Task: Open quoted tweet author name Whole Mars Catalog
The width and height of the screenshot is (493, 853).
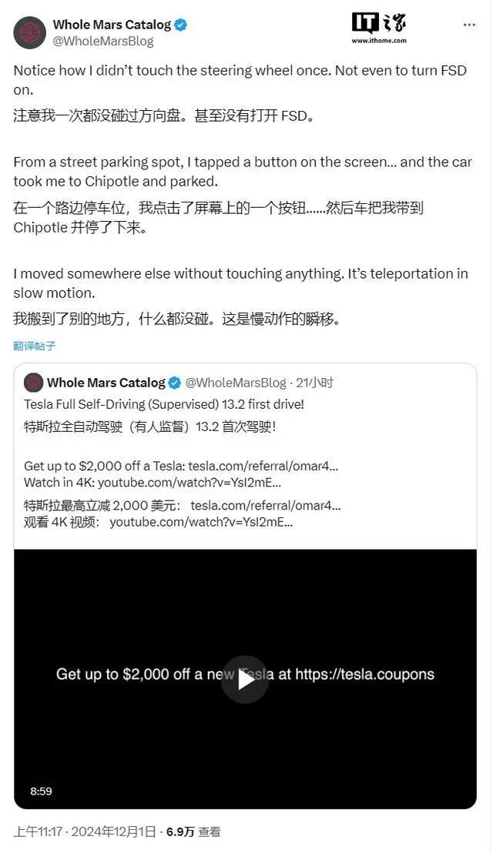Action: [106, 383]
